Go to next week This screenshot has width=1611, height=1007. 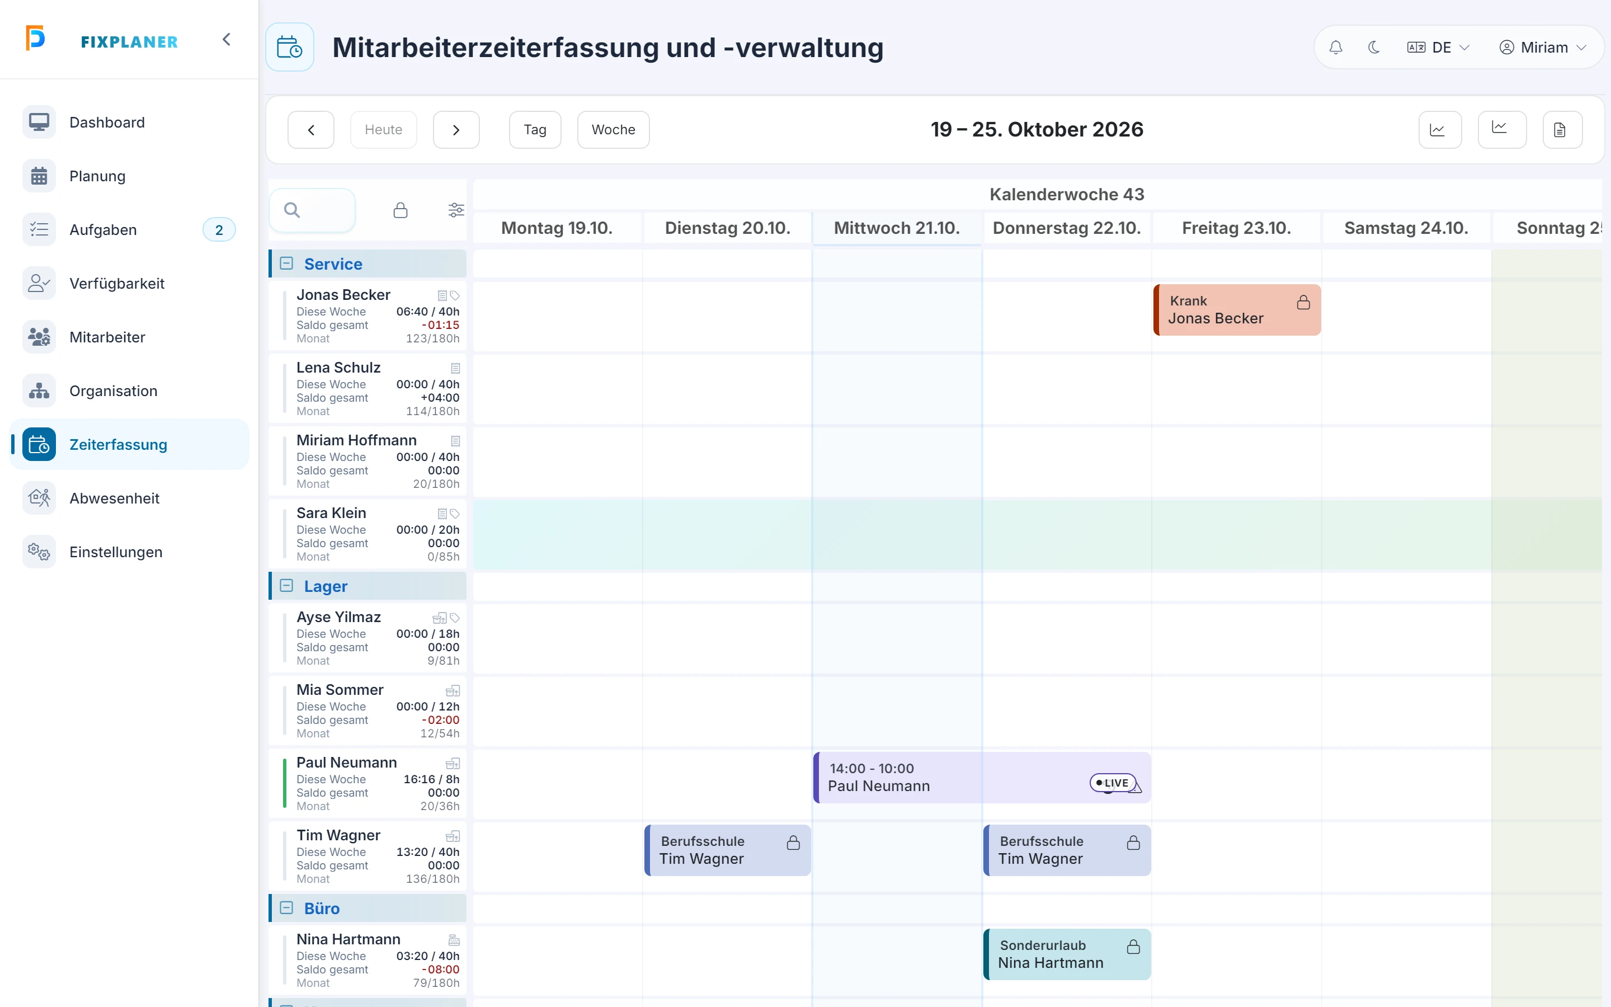pyautogui.click(x=456, y=130)
